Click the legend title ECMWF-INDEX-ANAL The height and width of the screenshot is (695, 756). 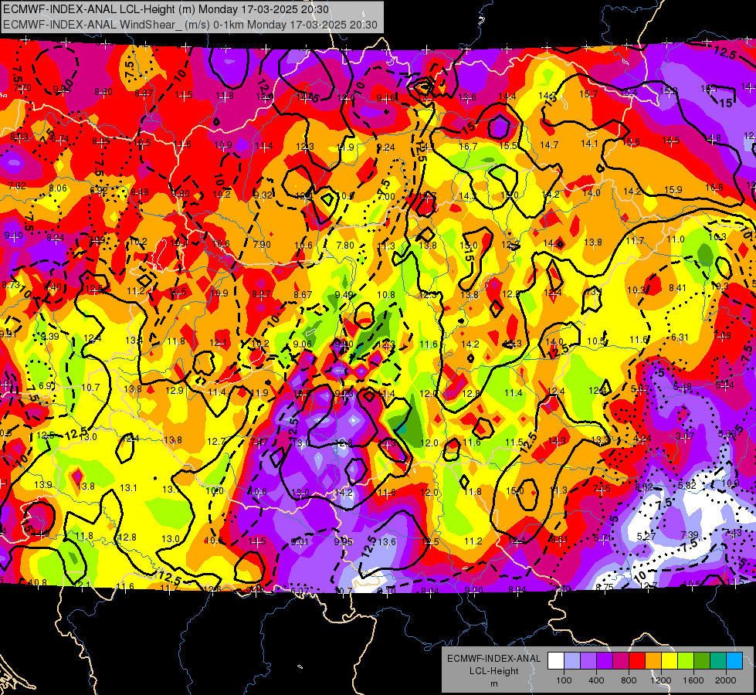pyautogui.click(x=493, y=659)
